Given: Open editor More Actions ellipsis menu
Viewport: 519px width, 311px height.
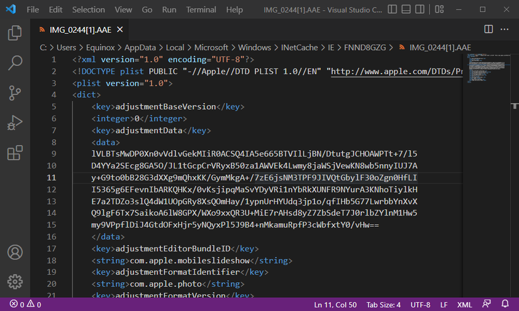Looking at the screenshot, I should (505, 30).
